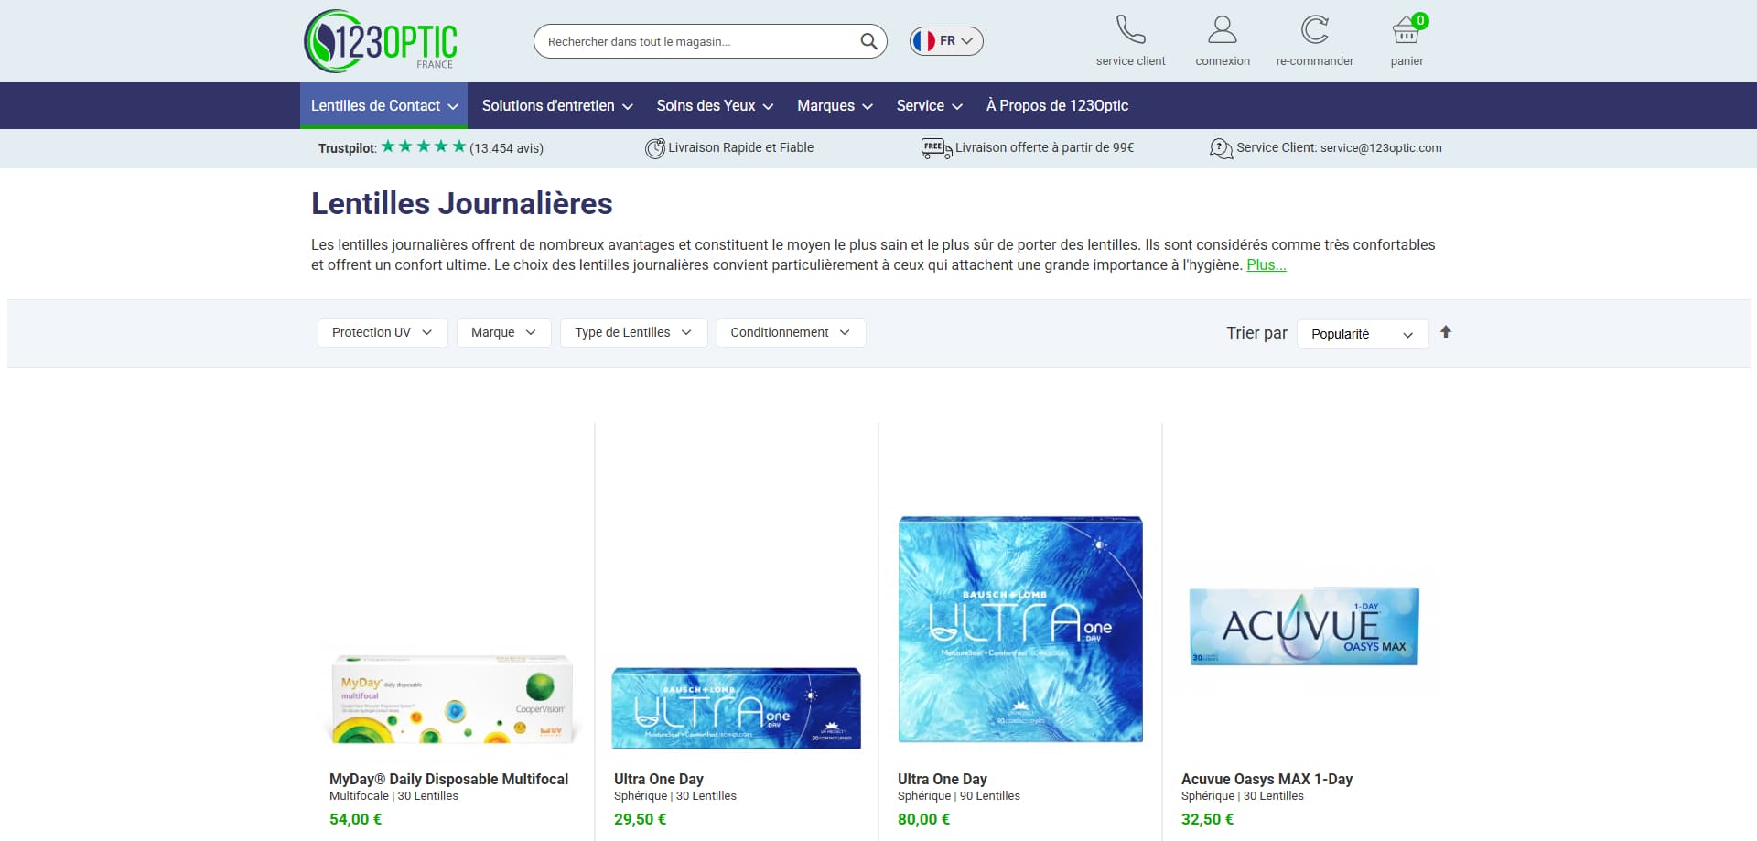Screen dimensions: 1757x841
Task: Click the Ultra One Day 30-pack image
Action: pos(737,708)
